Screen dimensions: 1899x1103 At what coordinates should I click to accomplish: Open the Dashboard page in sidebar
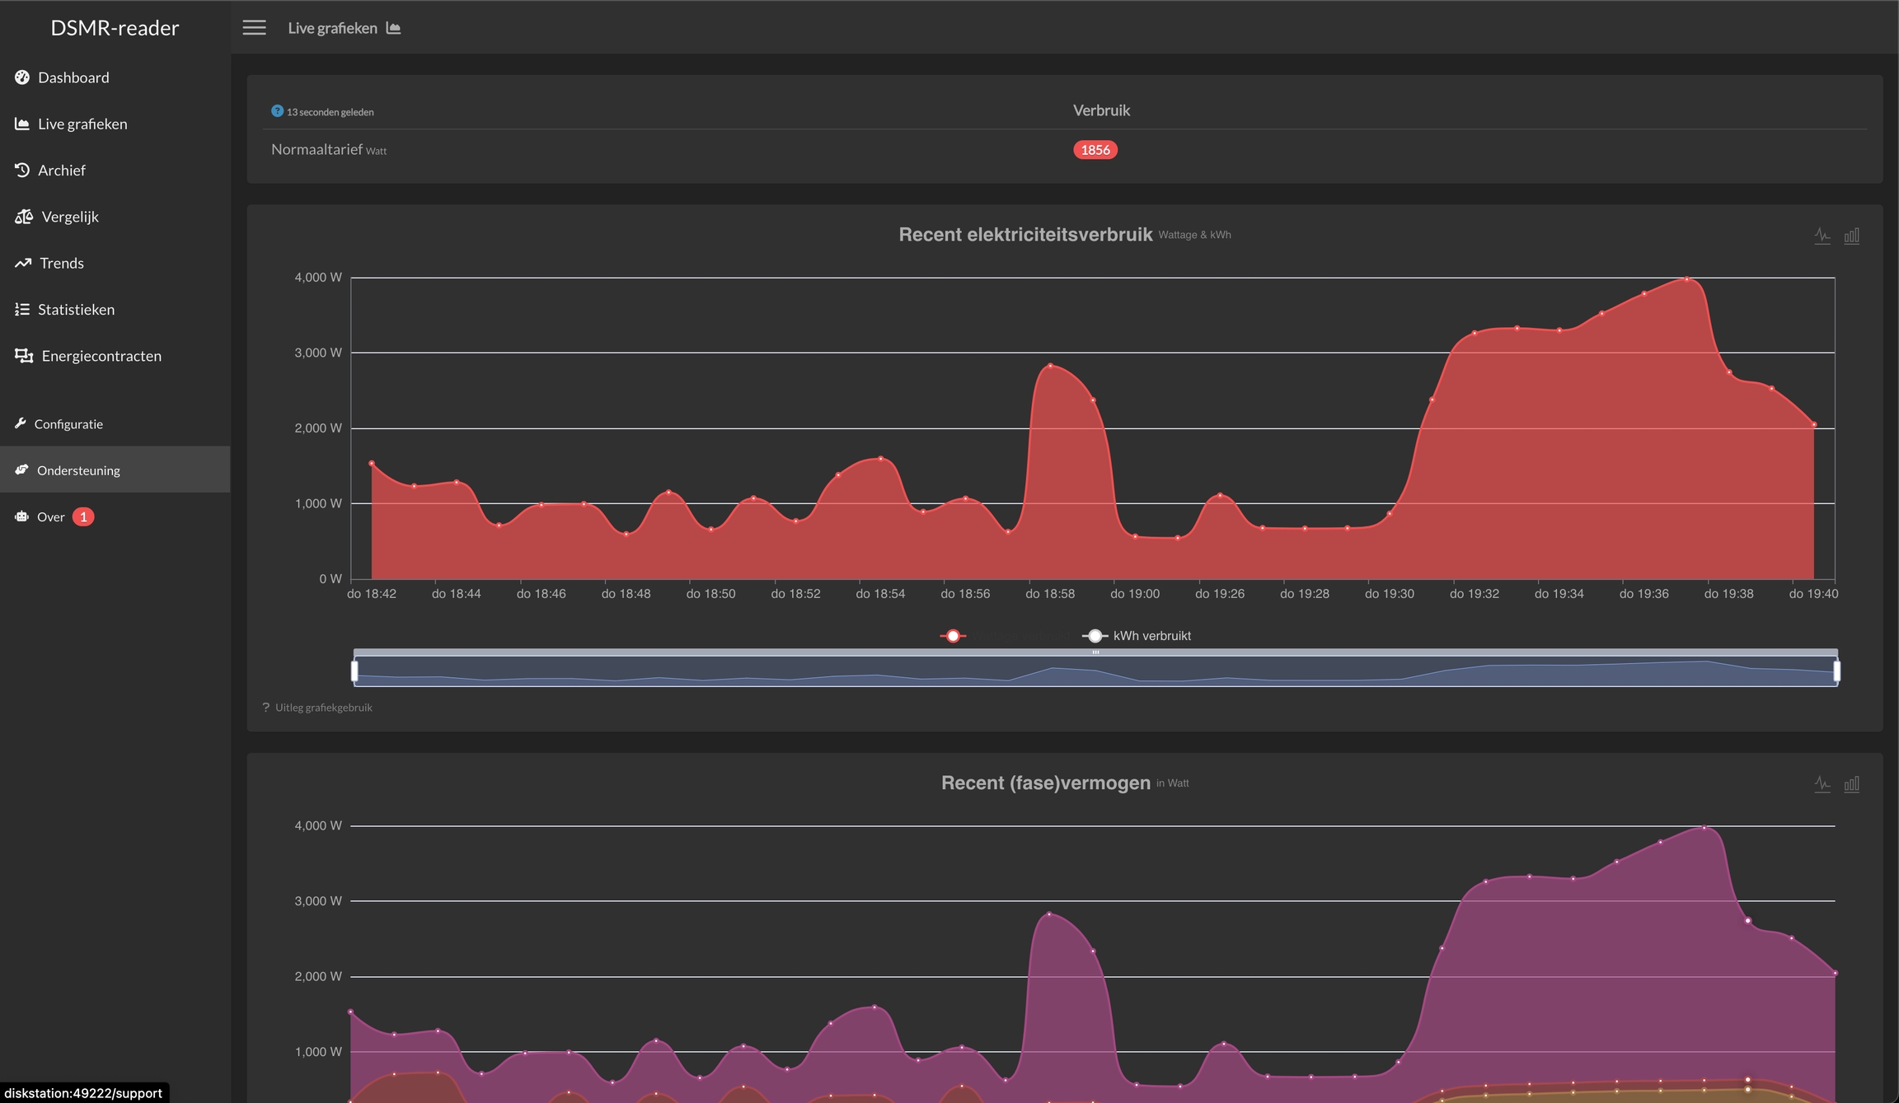coord(73,77)
